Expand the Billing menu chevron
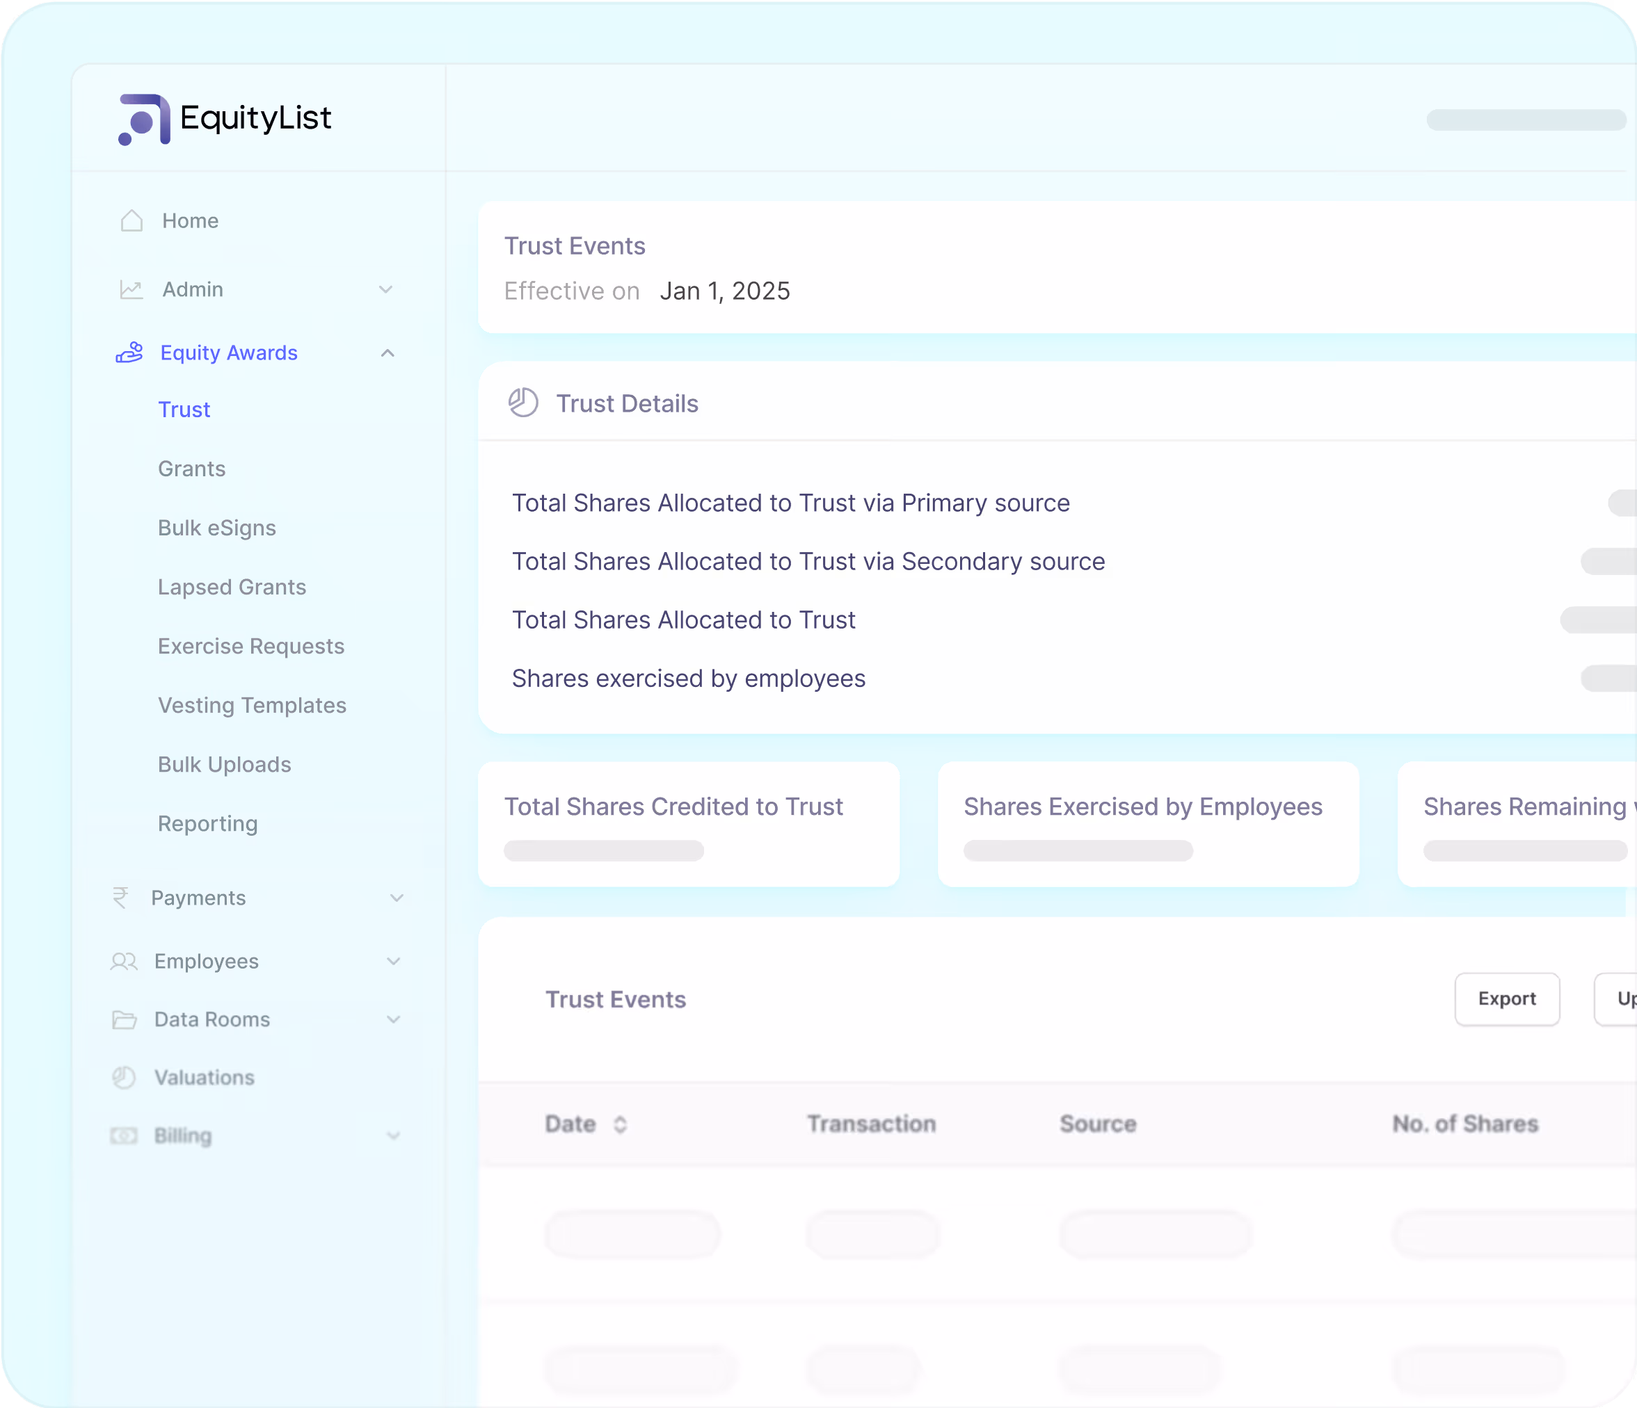The image size is (1637, 1408). [394, 1135]
